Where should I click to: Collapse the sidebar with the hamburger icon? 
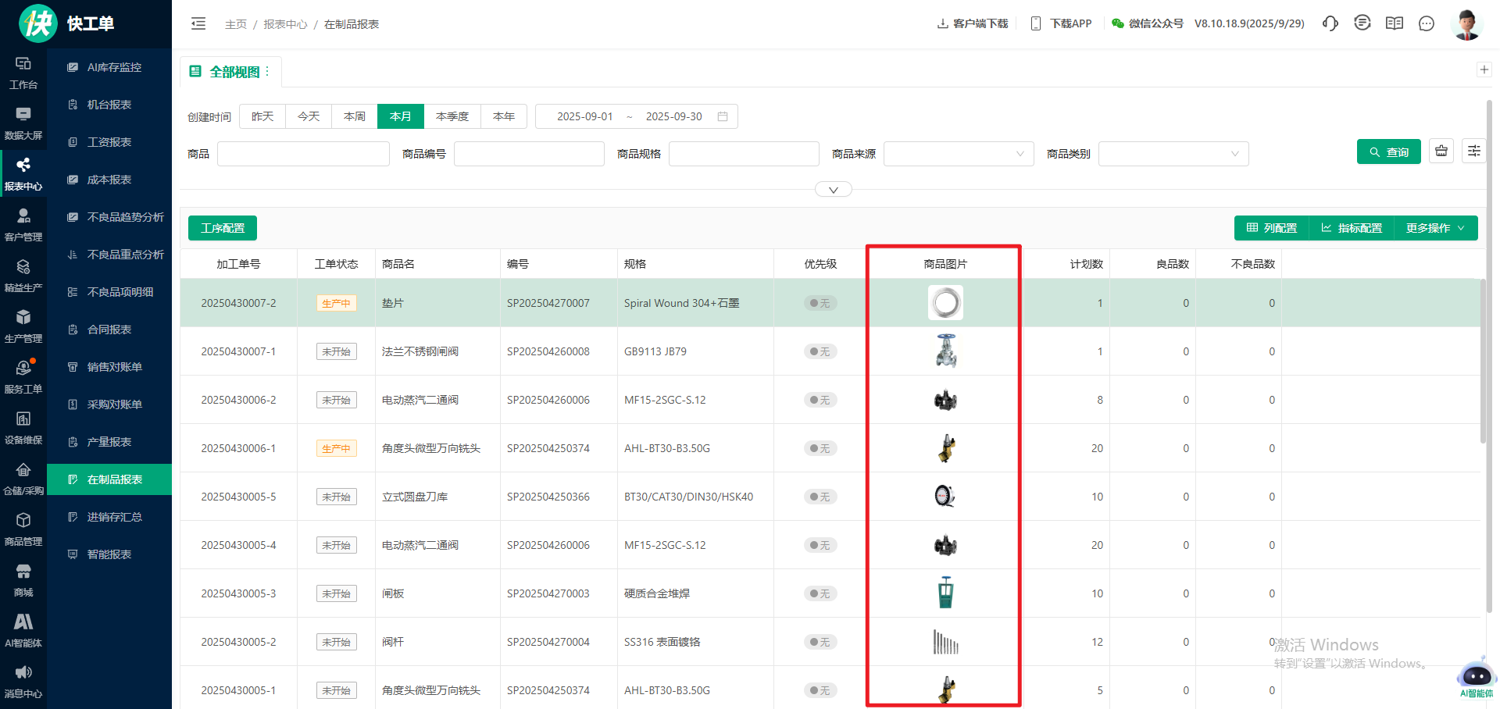[198, 23]
